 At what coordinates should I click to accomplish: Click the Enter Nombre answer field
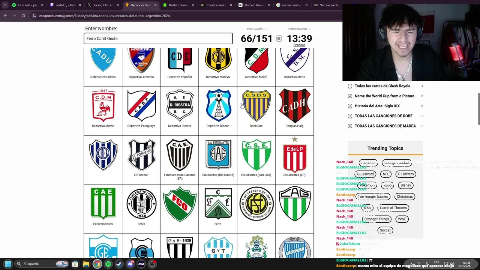158,39
